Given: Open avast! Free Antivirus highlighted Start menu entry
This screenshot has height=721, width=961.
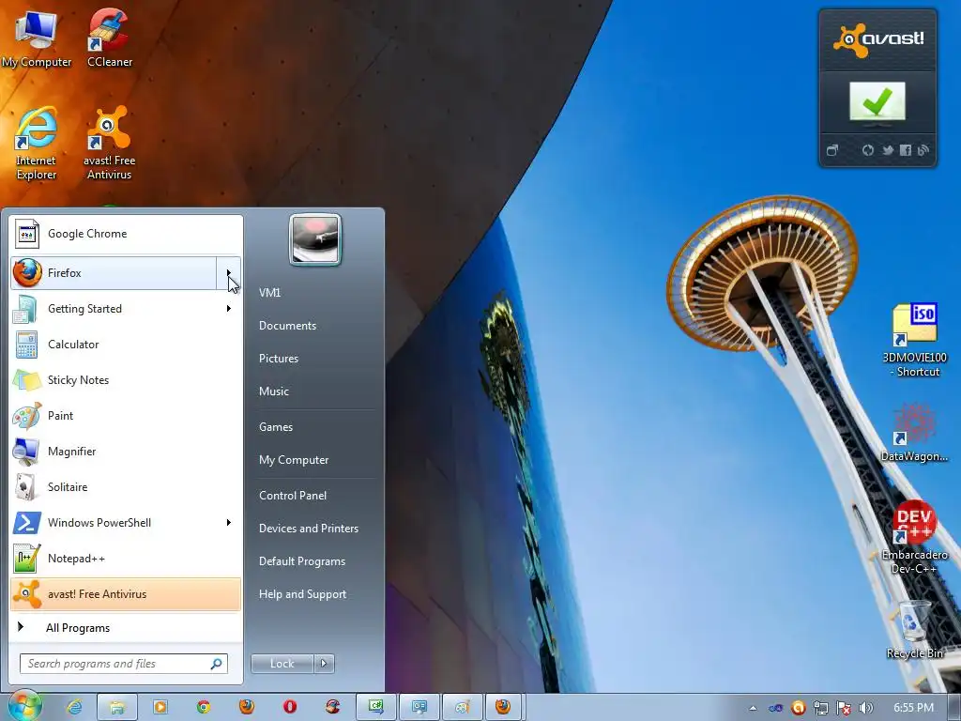Looking at the screenshot, I should (x=126, y=594).
